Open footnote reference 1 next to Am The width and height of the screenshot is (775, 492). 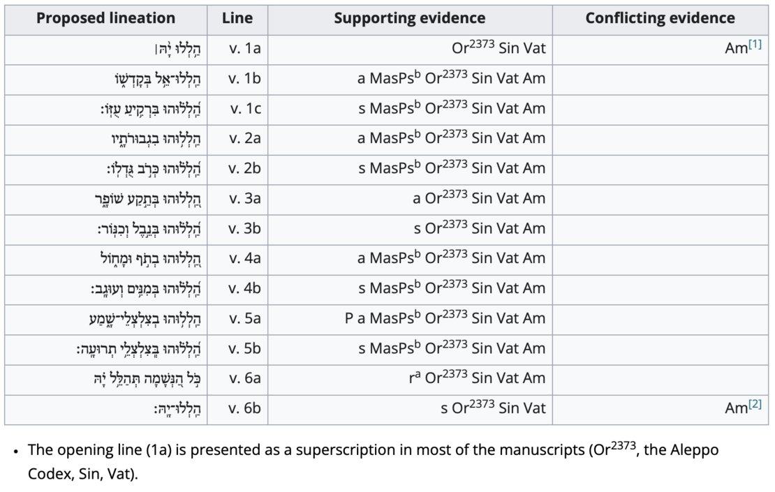point(755,45)
